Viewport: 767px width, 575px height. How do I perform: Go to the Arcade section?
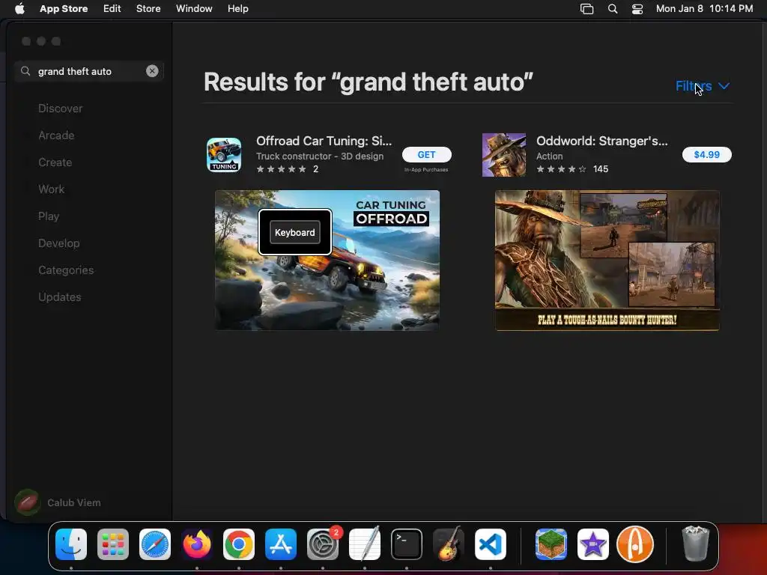tap(56, 136)
